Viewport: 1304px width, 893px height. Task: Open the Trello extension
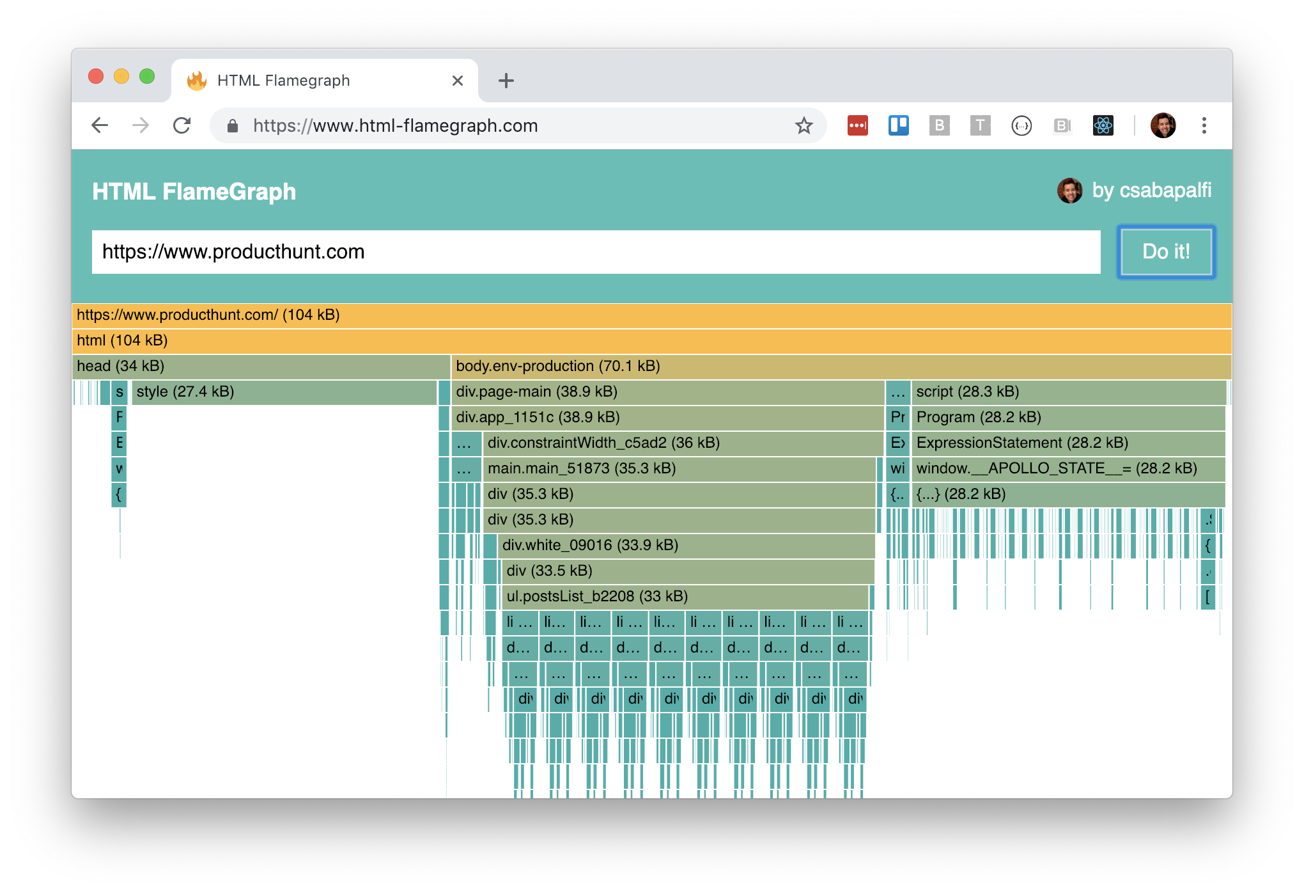[x=898, y=126]
